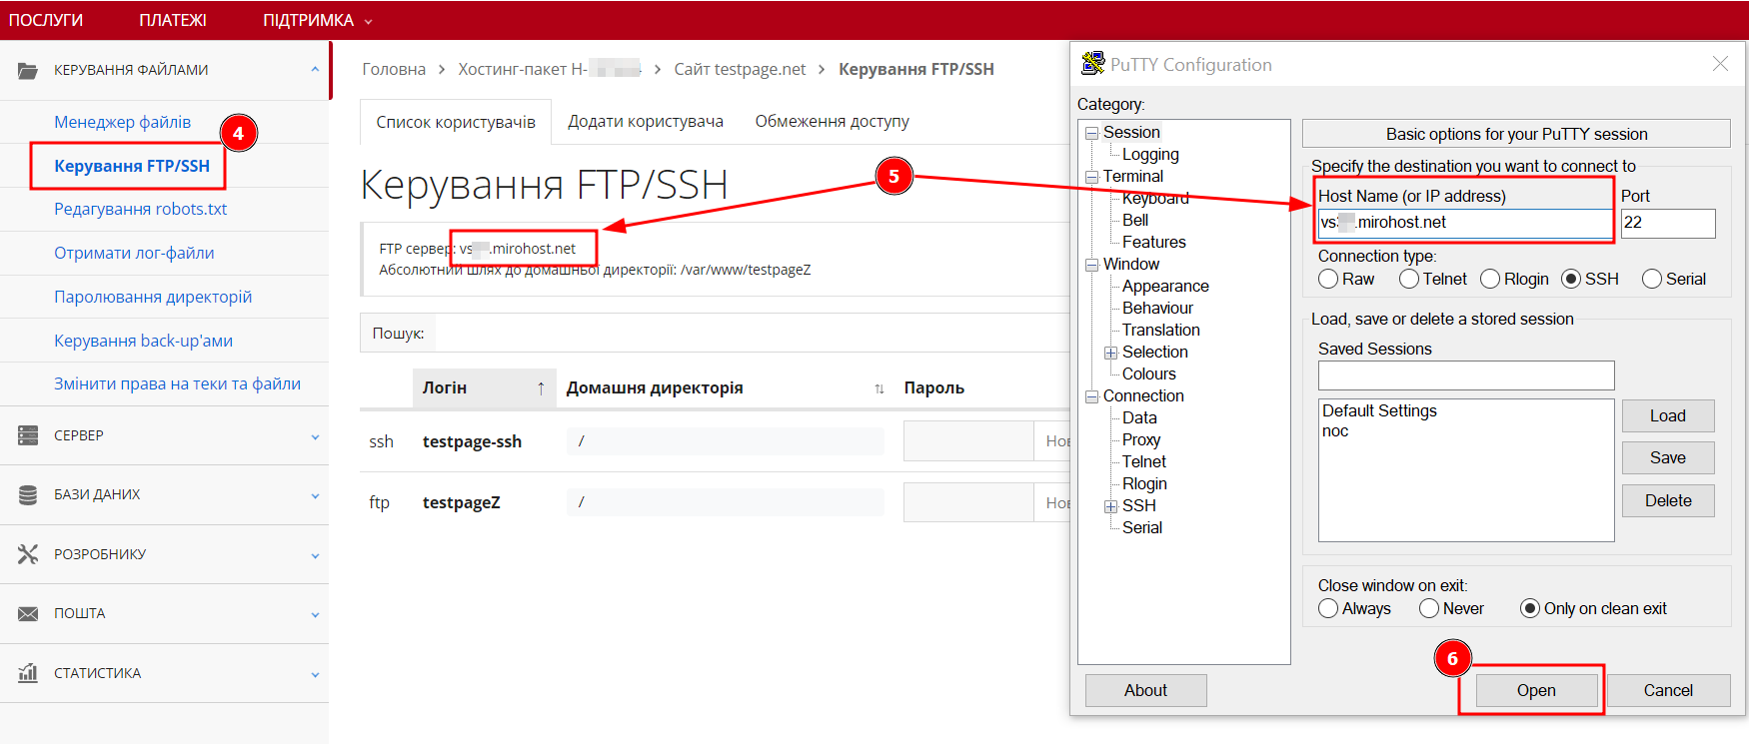Go to Головна breadcrumb

click(x=394, y=69)
